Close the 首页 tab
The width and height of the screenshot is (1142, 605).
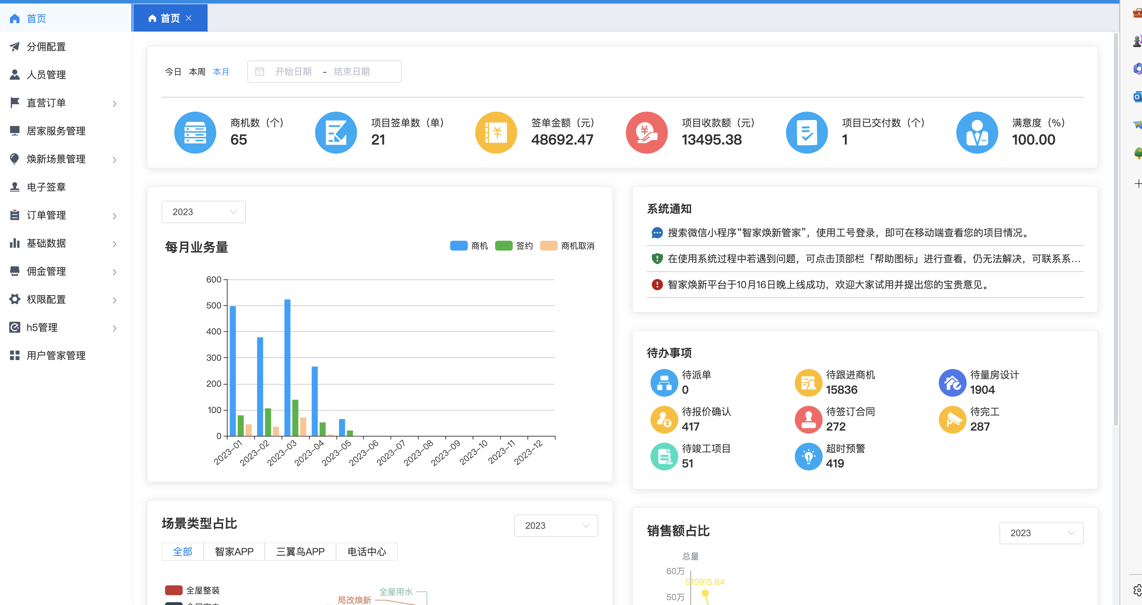click(189, 18)
